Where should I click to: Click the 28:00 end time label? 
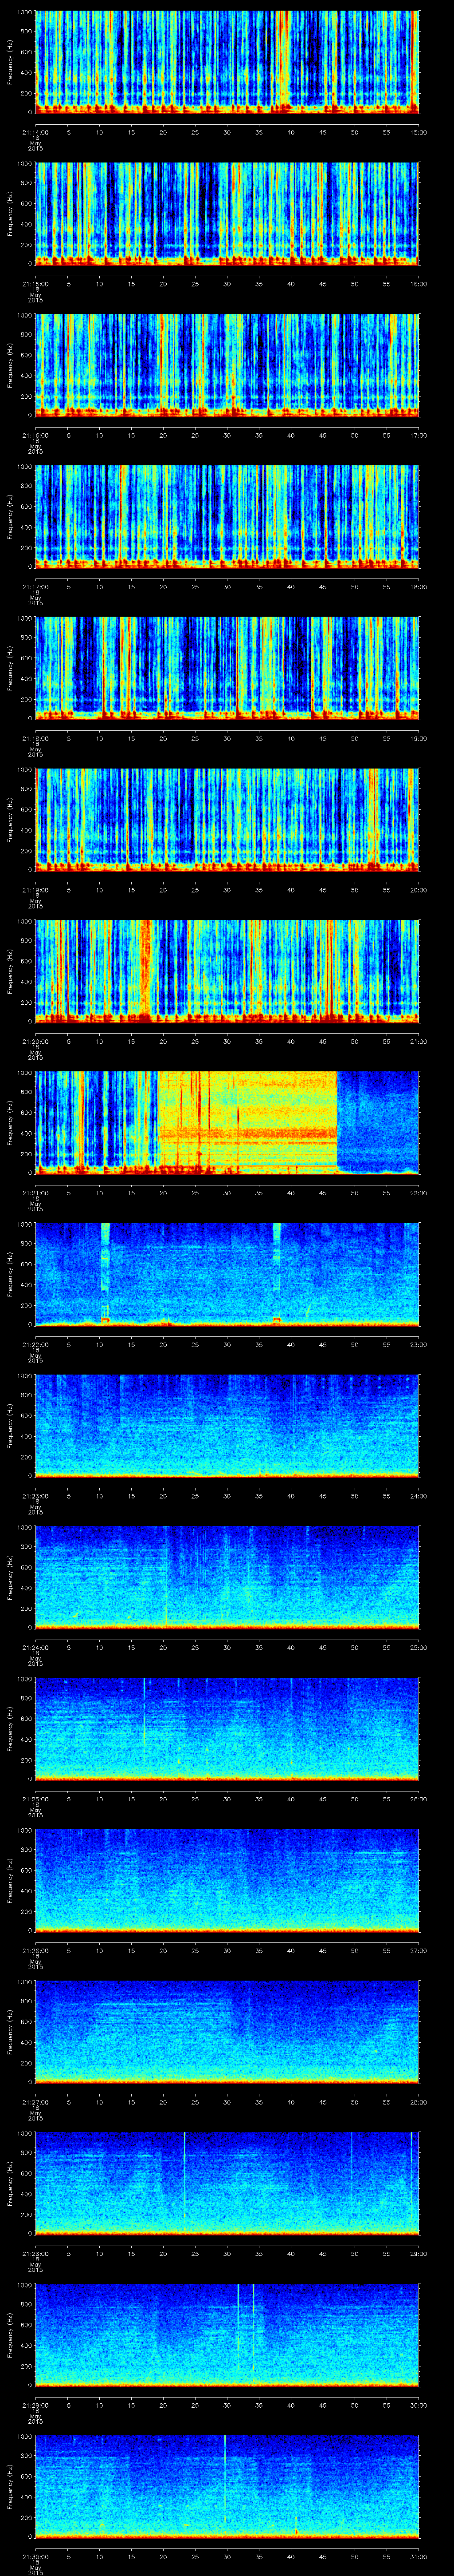[418, 2102]
